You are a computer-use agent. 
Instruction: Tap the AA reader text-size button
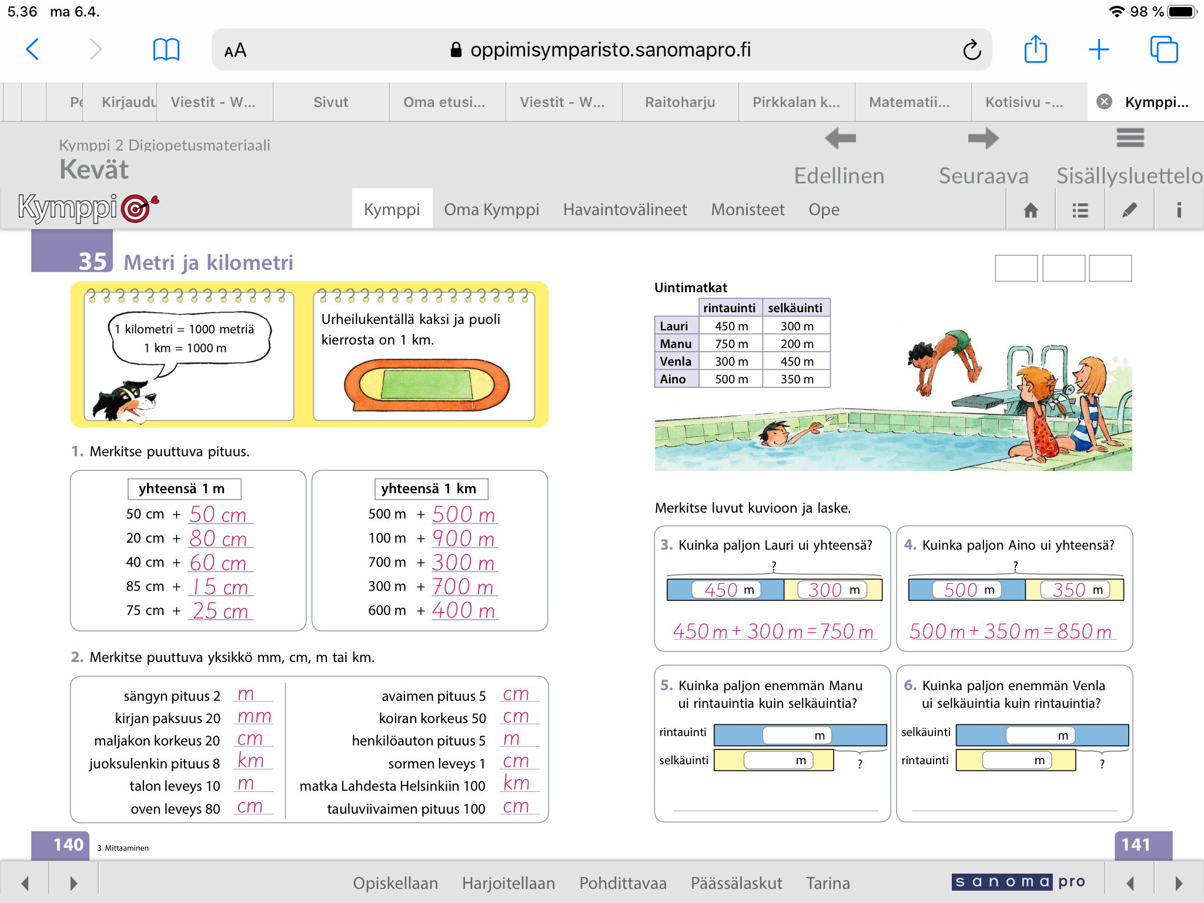pos(235,51)
